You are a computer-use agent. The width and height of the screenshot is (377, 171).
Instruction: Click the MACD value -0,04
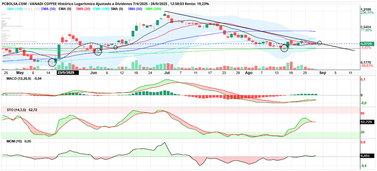pyautogui.click(x=38, y=78)
